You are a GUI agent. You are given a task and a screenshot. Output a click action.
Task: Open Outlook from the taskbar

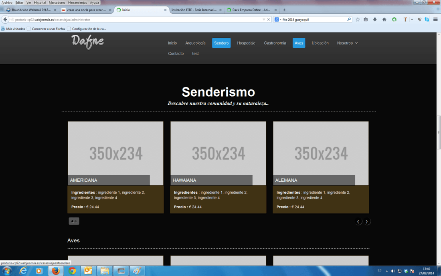coord(88,271)
